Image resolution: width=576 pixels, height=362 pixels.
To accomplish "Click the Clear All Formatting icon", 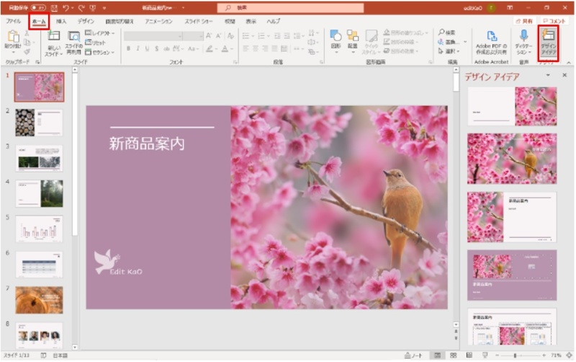I will (230, 36).
